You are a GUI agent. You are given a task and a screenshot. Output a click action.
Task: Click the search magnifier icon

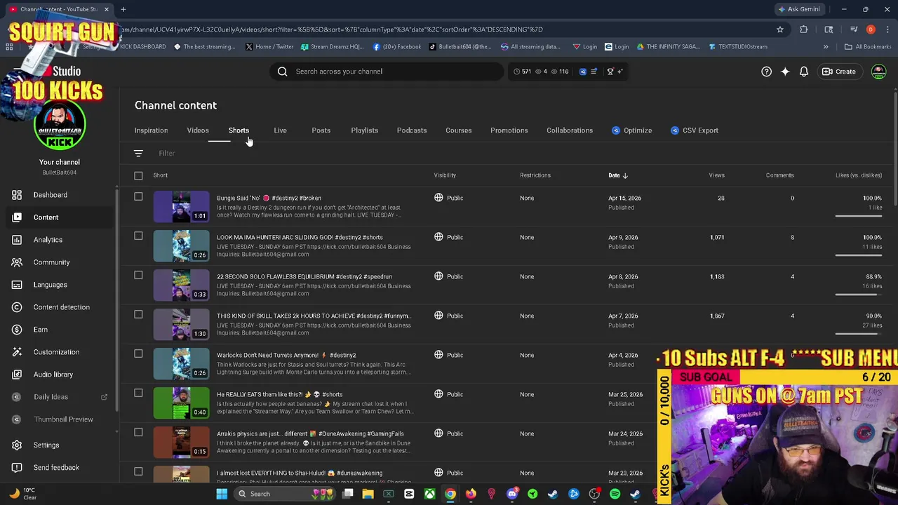(x=282, y=72)
